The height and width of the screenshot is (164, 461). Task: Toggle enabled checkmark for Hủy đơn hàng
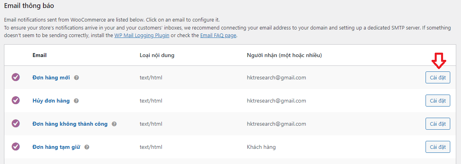pyautogui.click(x=16, y=101)
